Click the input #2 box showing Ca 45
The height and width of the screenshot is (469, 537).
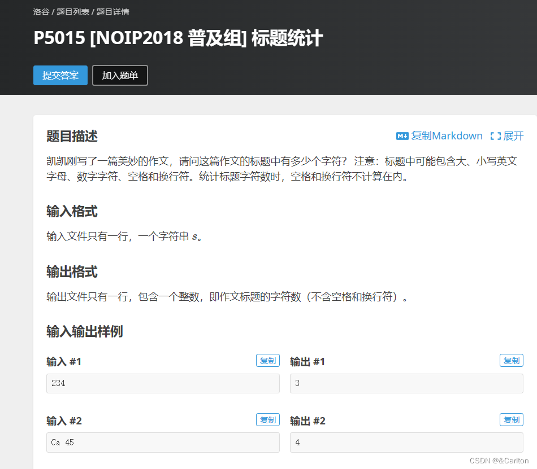163,442
